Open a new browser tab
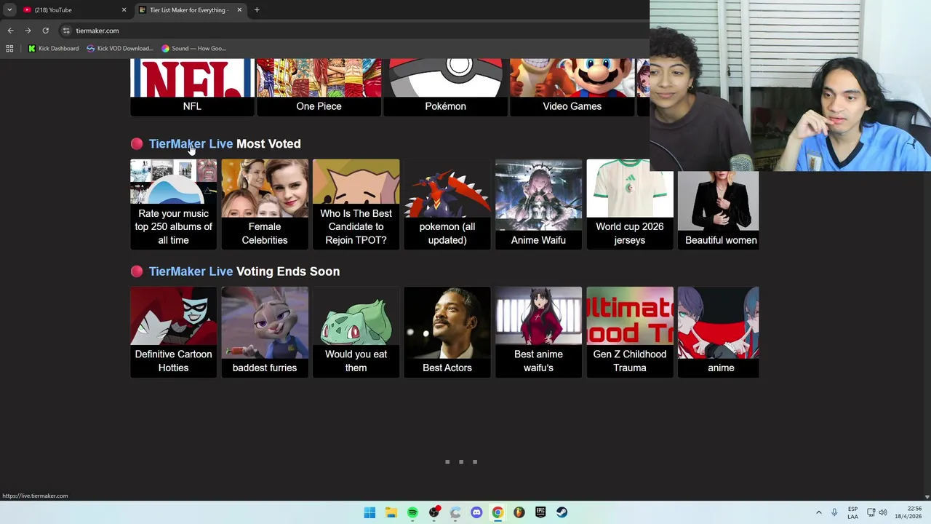The width and height of the screenshot is (931, 524). point(257,10)
